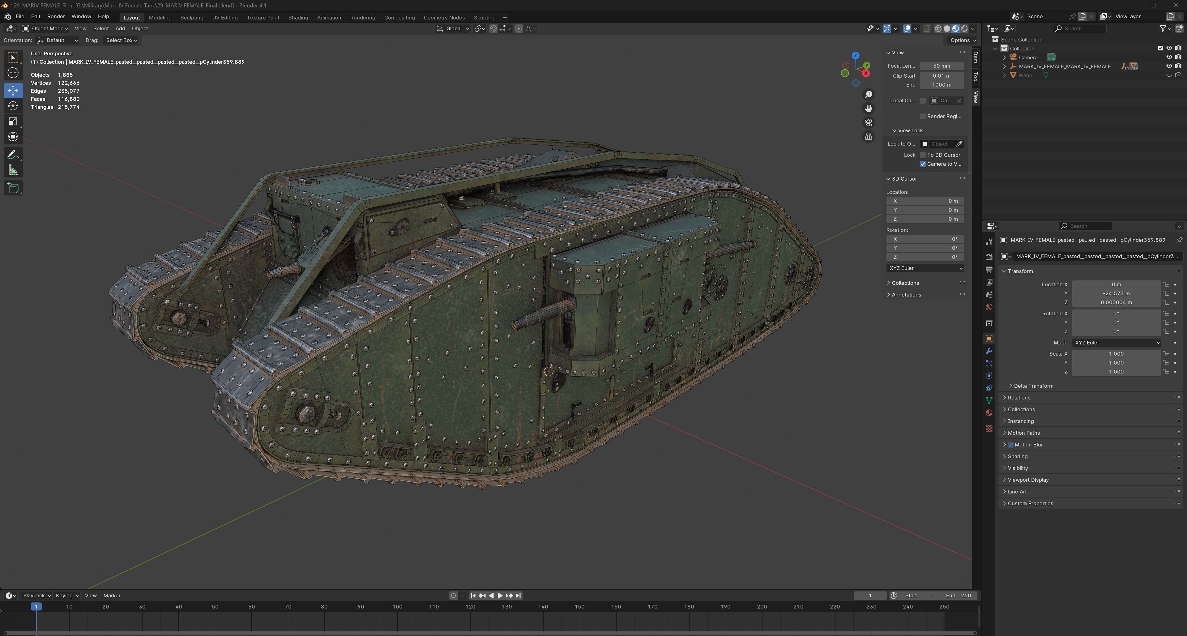
Task: Open the Output properties tab
Action: coord(989,270)
